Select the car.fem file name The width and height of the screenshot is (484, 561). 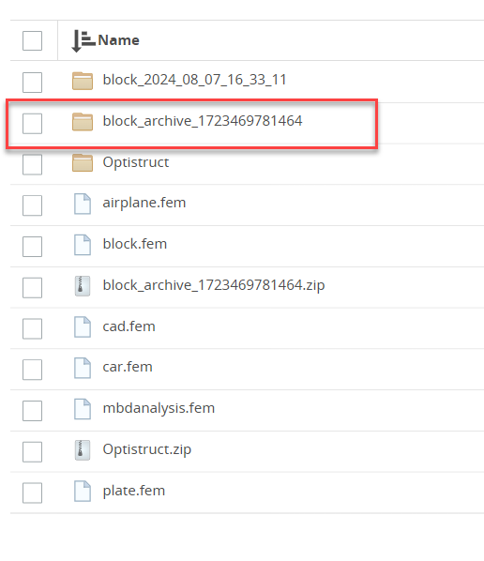128,367
